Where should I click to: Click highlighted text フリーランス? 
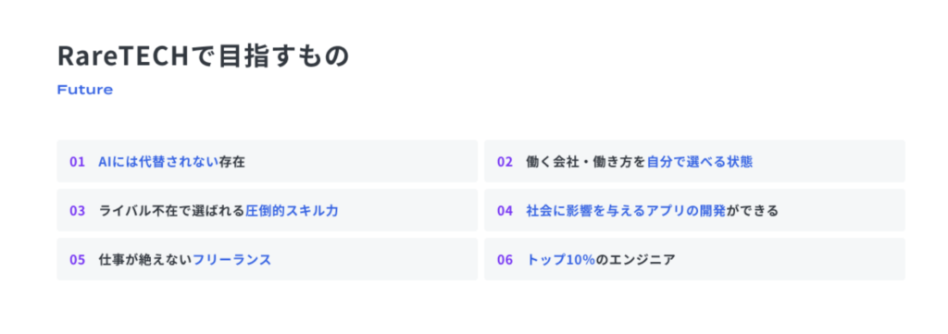coord(232,260)
